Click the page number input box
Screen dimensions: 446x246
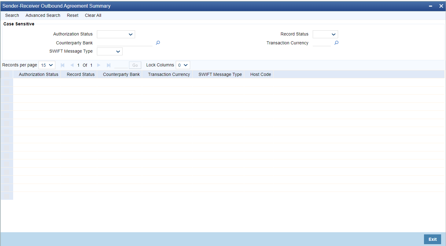[121, 65]
